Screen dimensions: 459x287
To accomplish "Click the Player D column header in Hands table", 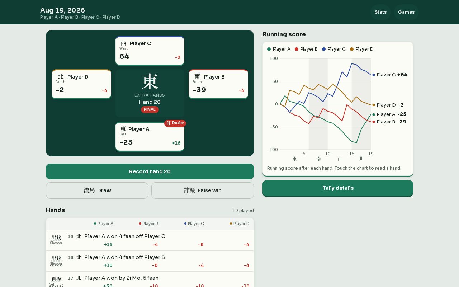I will [x=240, y=224].
